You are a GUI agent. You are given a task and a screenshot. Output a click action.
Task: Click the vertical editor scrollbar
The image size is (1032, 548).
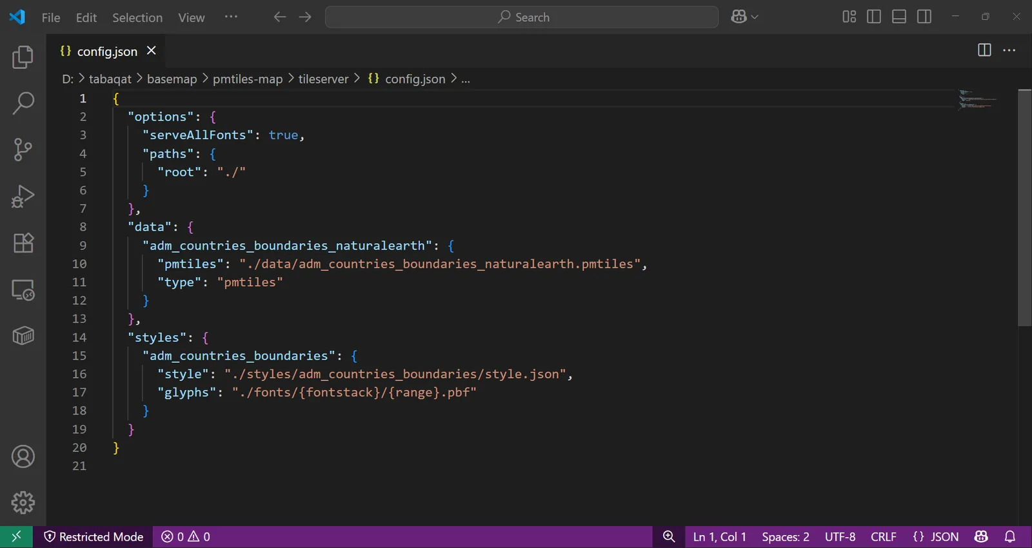point(1024,208)
